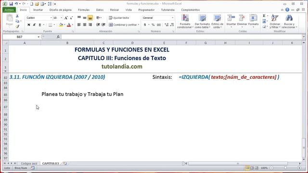Switch to page layout view icon
This screenshot has height=173, width=308.
coord(252,168)
